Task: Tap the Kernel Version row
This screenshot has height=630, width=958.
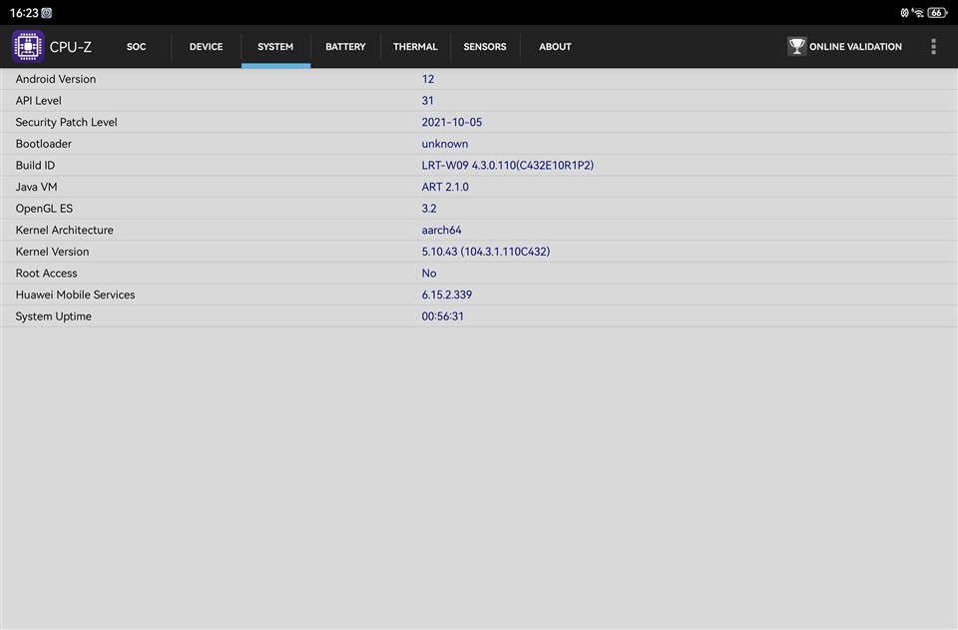Action: click(x=479, y=252)
